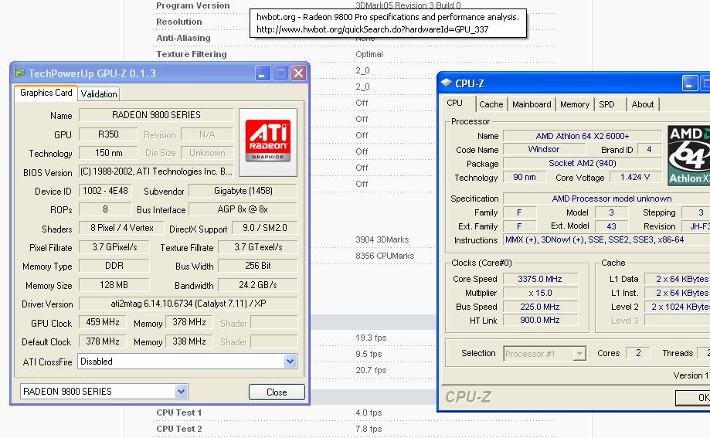Click the Driver Version field
This screenshot has width=710, height=438.
click(189, 304)
